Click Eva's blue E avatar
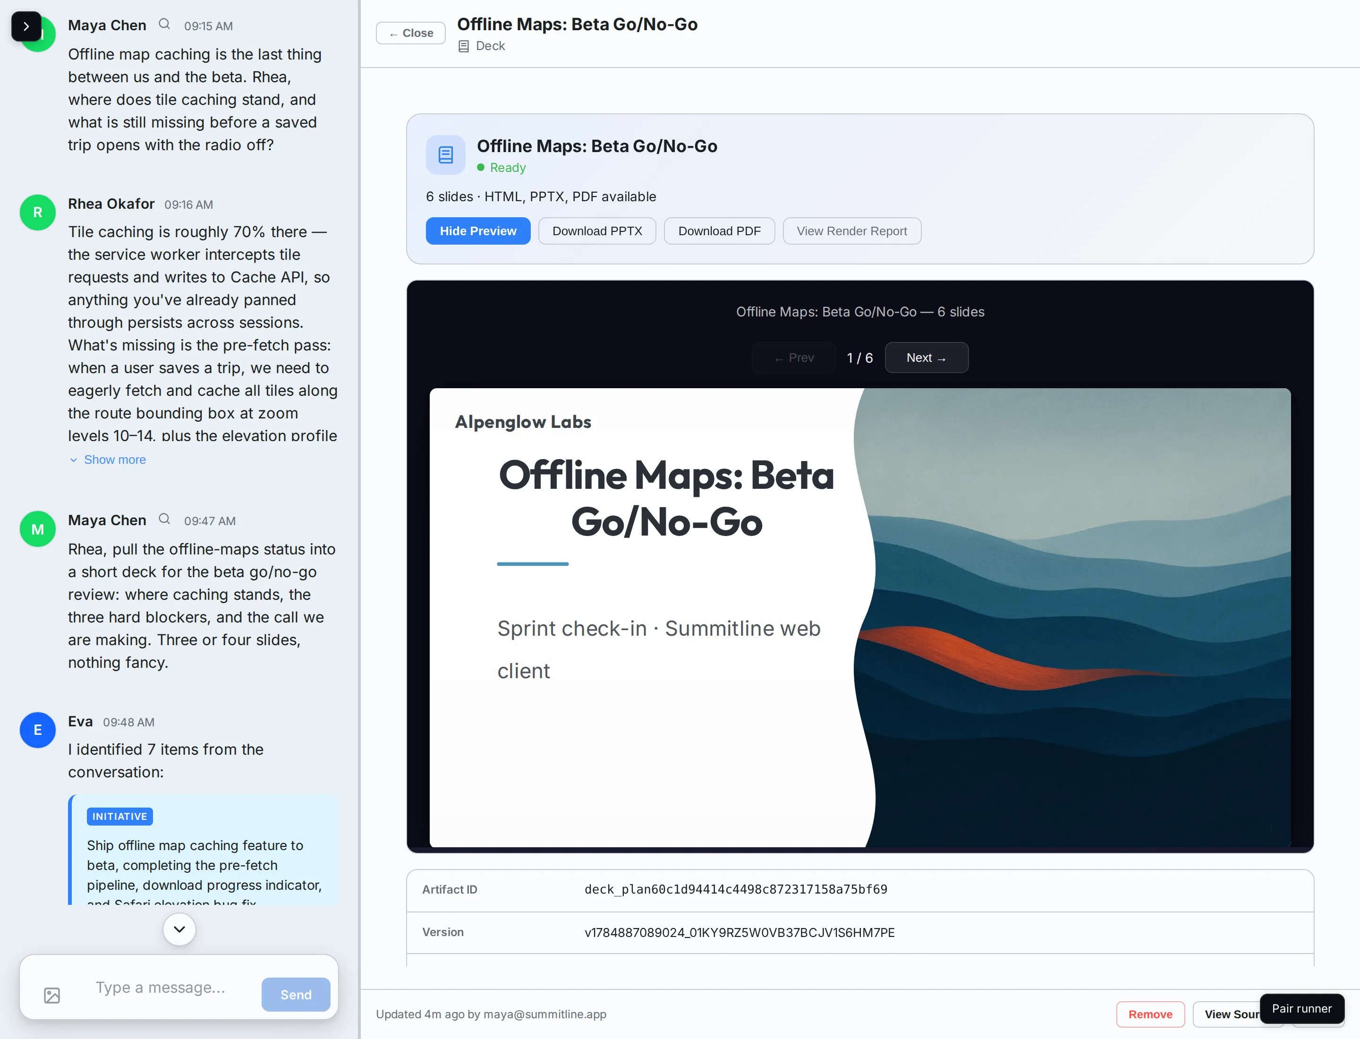The image size is (1360, 1039). pyautogui.click(x=38, y=730)
